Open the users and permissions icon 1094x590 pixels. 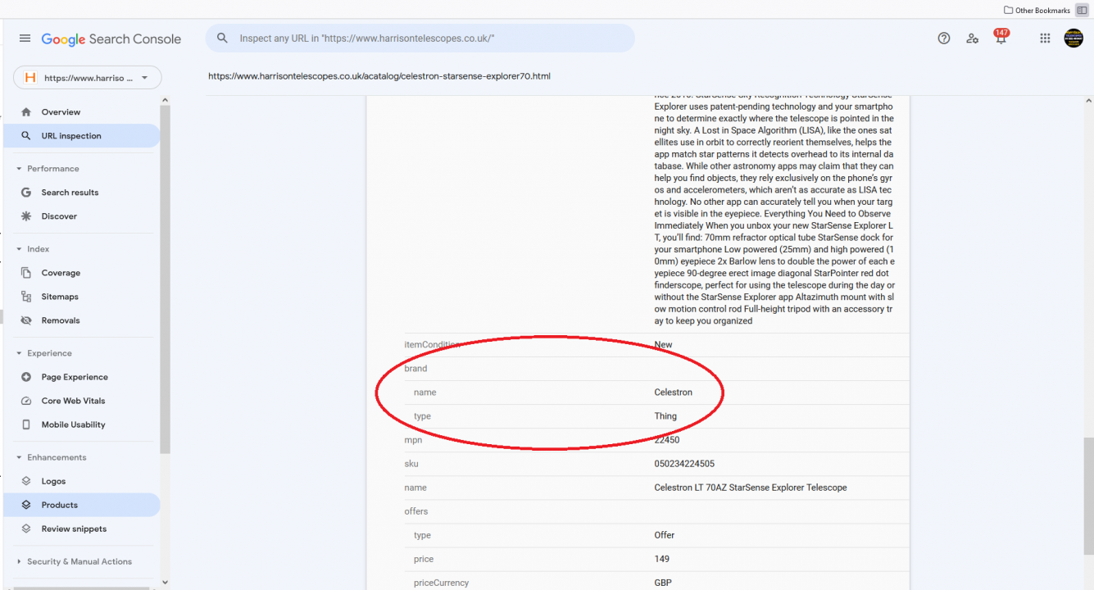coord(972,39)
